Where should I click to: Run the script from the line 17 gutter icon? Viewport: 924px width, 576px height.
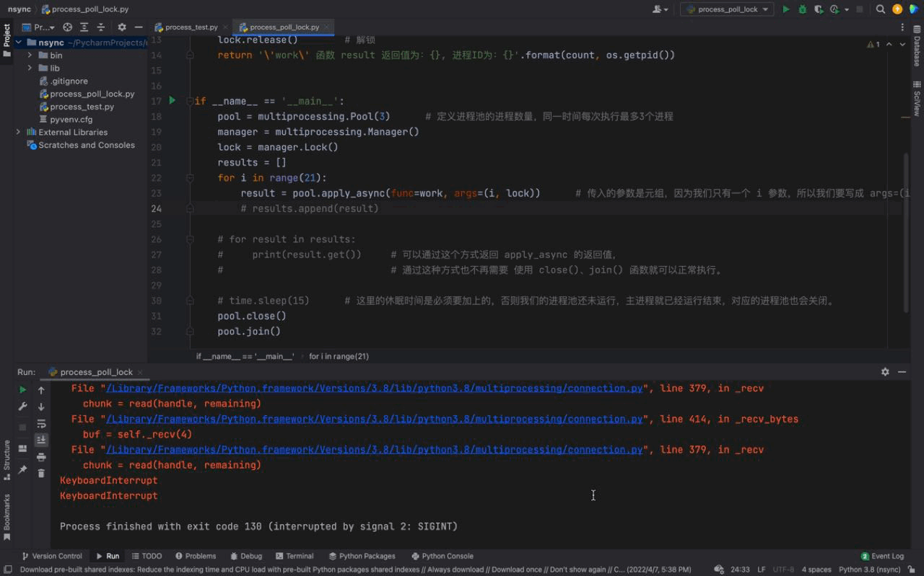pos(172,101)
